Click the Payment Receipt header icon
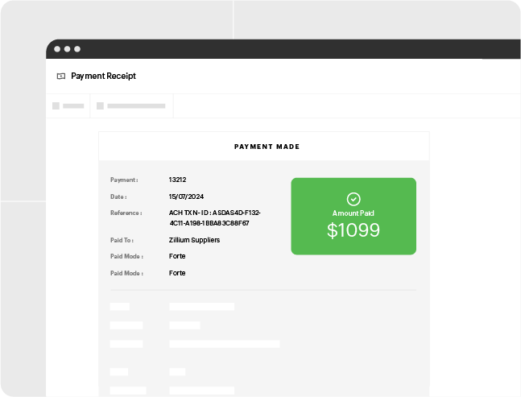 61,77
